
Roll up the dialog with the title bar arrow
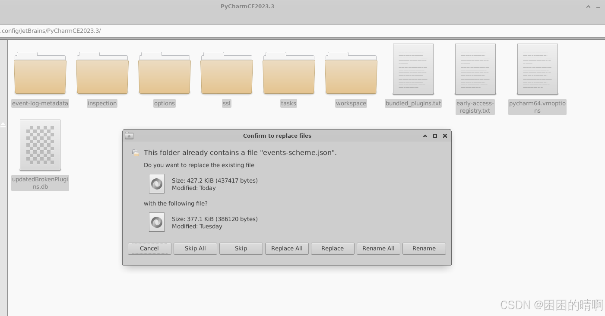click(x=425, y=136)
